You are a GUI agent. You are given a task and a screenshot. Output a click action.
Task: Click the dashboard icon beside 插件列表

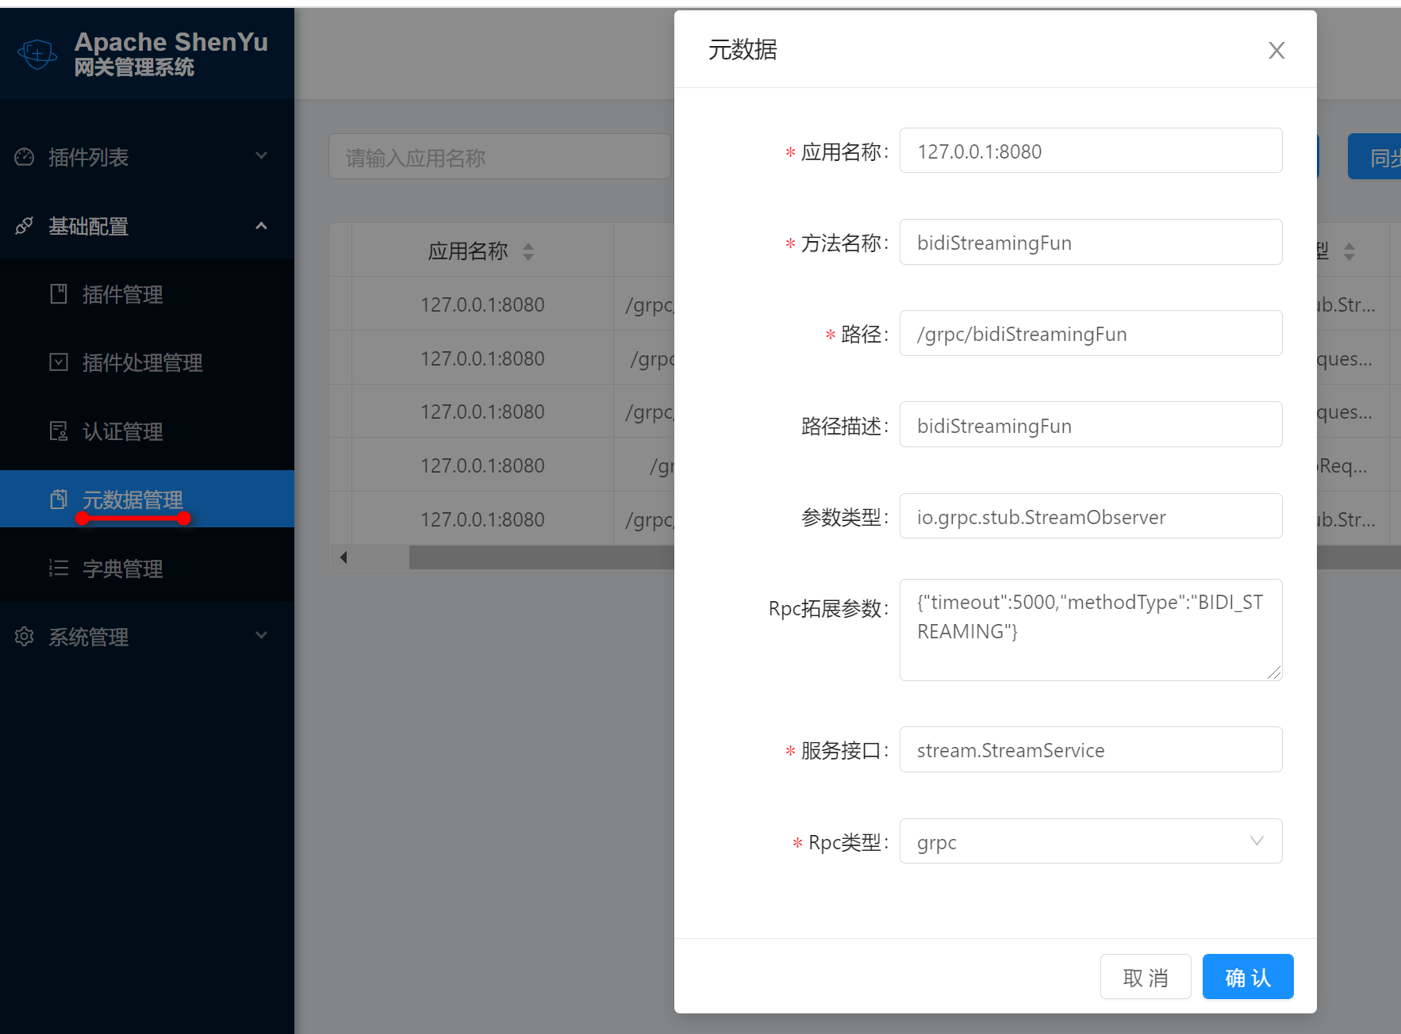25,157
